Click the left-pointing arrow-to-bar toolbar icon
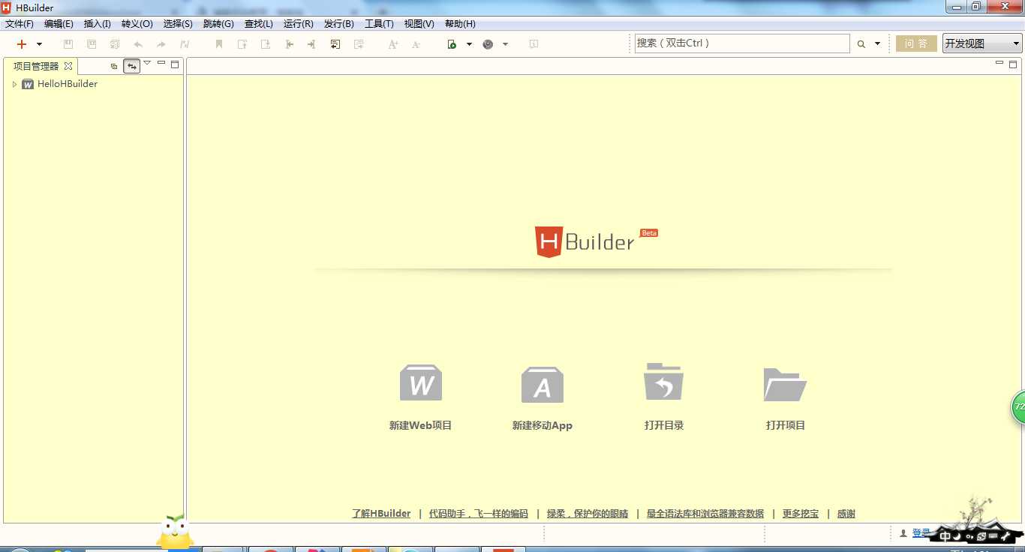1025x552 pixels. tap(289, 44)
